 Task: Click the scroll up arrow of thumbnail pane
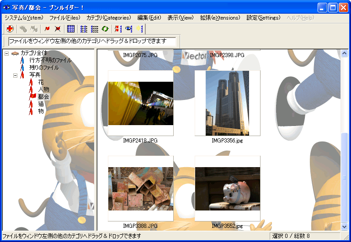(x=344, y=53)
